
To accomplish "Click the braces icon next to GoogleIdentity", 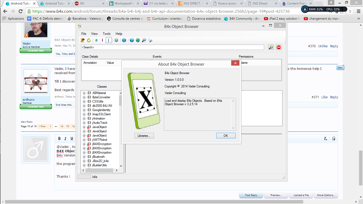I will (x=89, y=110).
